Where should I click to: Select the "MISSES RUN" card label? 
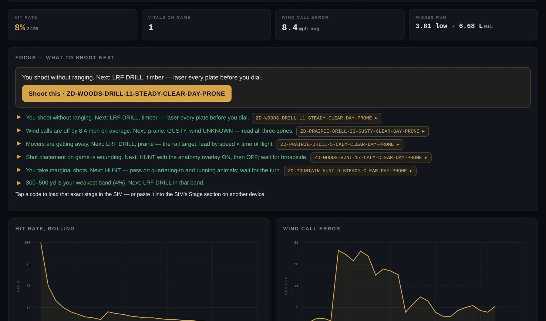[x=431, y=18]
